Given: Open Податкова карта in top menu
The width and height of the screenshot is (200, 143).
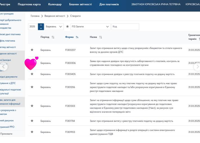Looking at the screenshot, I should tap(29, 4).
